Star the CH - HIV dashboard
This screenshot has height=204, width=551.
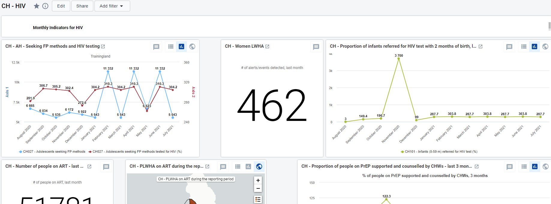37,6
